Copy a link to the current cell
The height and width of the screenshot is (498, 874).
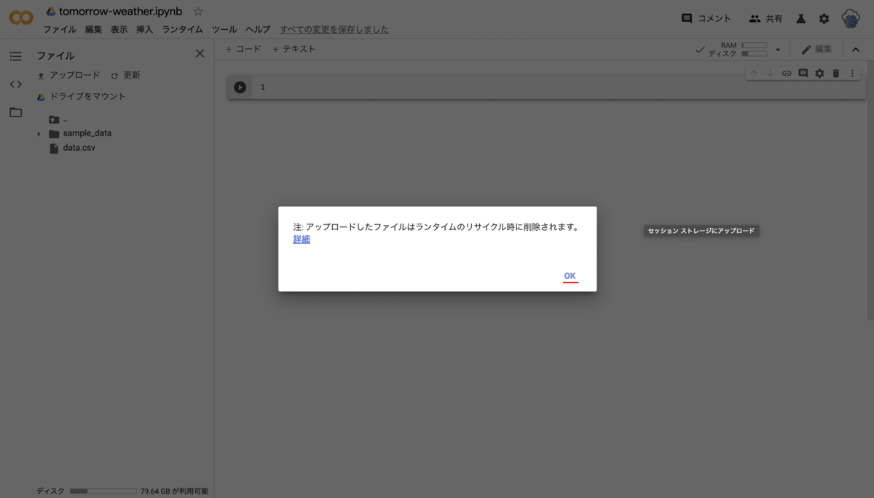[786, 73]
